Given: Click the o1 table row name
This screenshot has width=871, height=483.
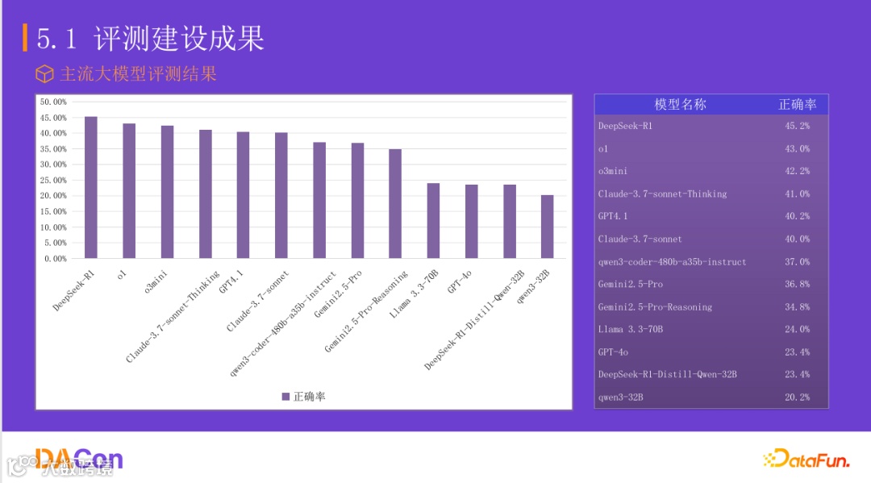Looking at the screenshot, I should [x=603, y=149].
